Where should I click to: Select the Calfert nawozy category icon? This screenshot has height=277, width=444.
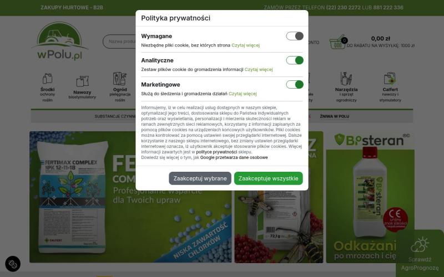(390, 79)
